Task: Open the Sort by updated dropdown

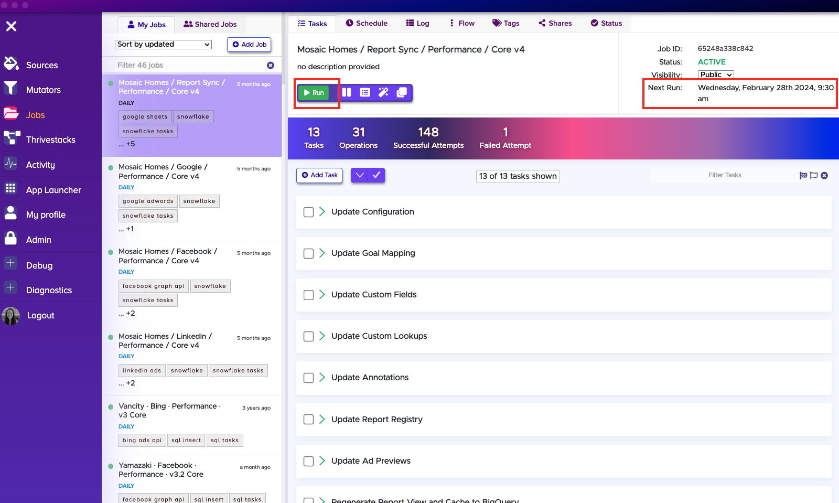Action: pyautogui.click(x=163, y=45)
